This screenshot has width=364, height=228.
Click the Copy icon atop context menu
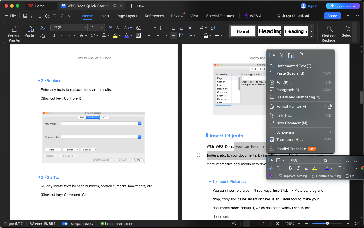[x=272, y=55]
